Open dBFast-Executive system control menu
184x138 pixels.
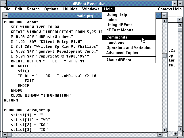(4, 4)
